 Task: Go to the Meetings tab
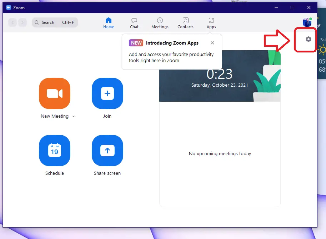(x=160, y=23)
